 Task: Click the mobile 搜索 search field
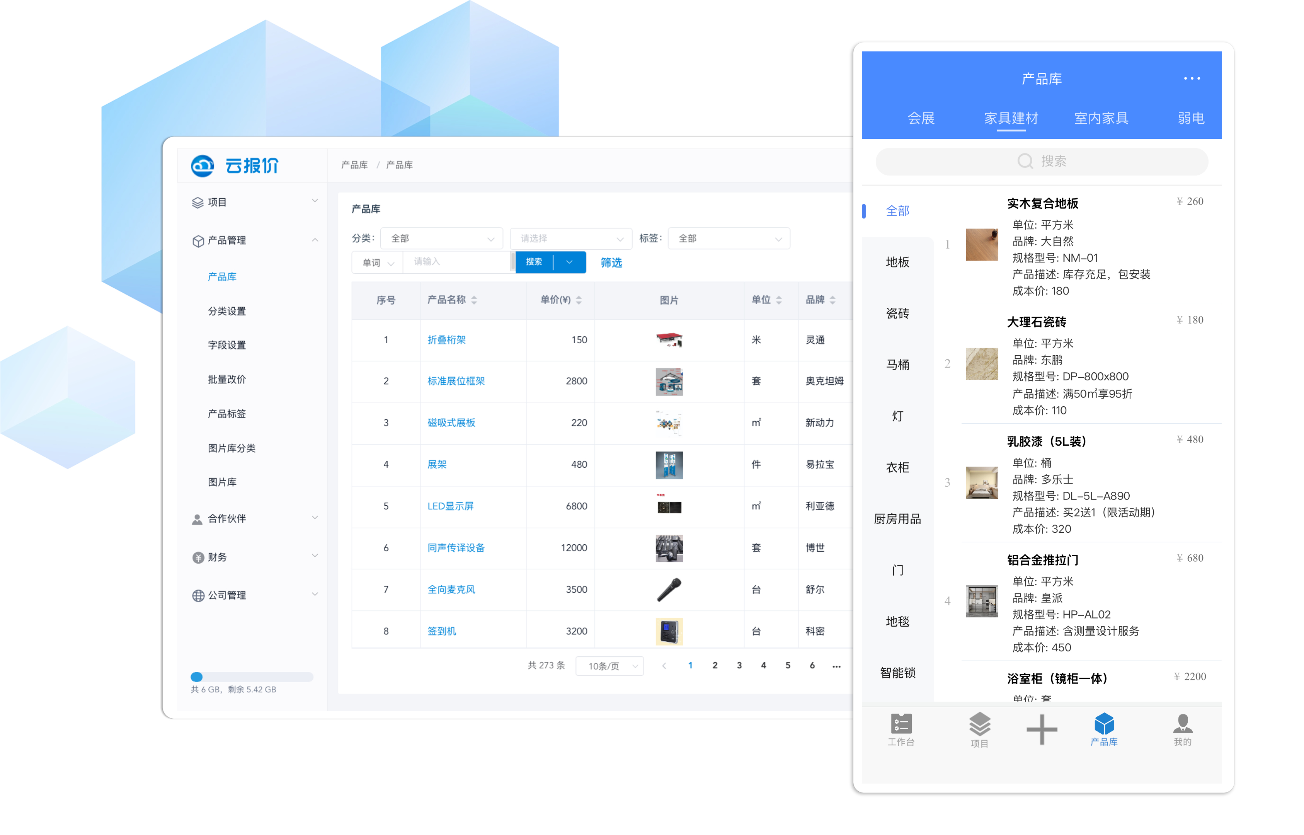(1041, 162)
